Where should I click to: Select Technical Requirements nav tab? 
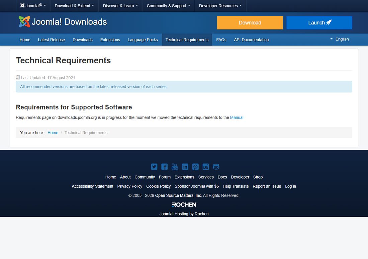click(x=187, y=40)
